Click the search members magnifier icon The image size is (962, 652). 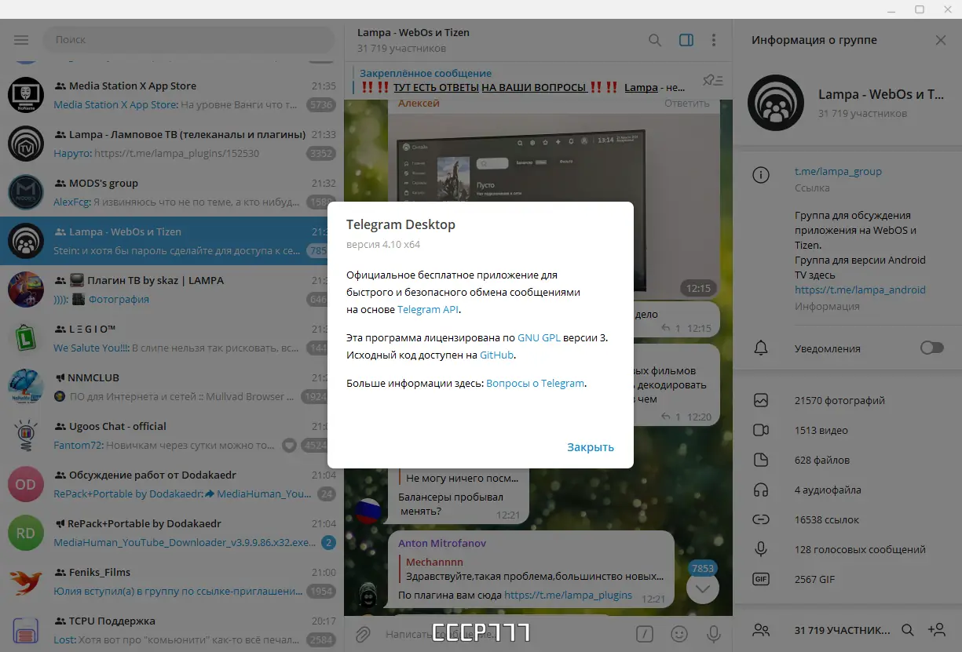pos(907,629)
